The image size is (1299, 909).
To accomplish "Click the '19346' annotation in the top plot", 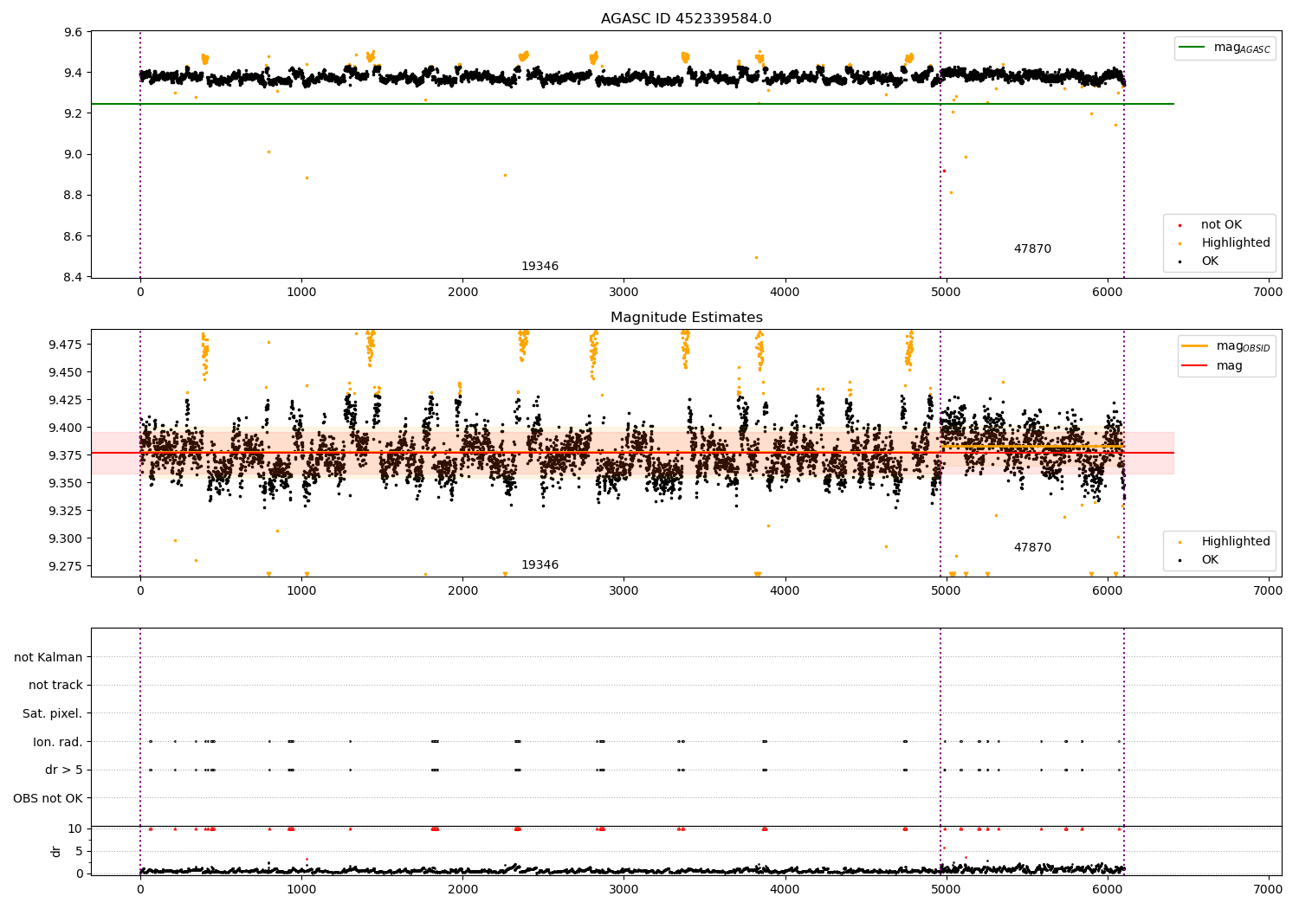I will click(540, 267).
